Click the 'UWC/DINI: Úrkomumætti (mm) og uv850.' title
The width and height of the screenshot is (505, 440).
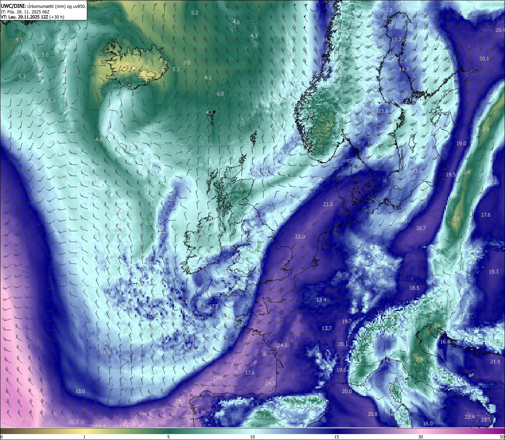[x=43, y=6]
